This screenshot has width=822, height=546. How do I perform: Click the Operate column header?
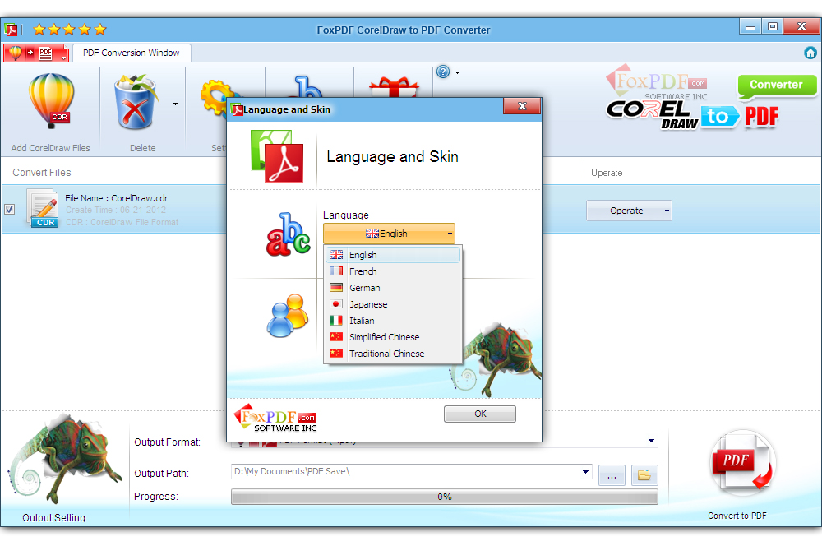coord(607,173)
